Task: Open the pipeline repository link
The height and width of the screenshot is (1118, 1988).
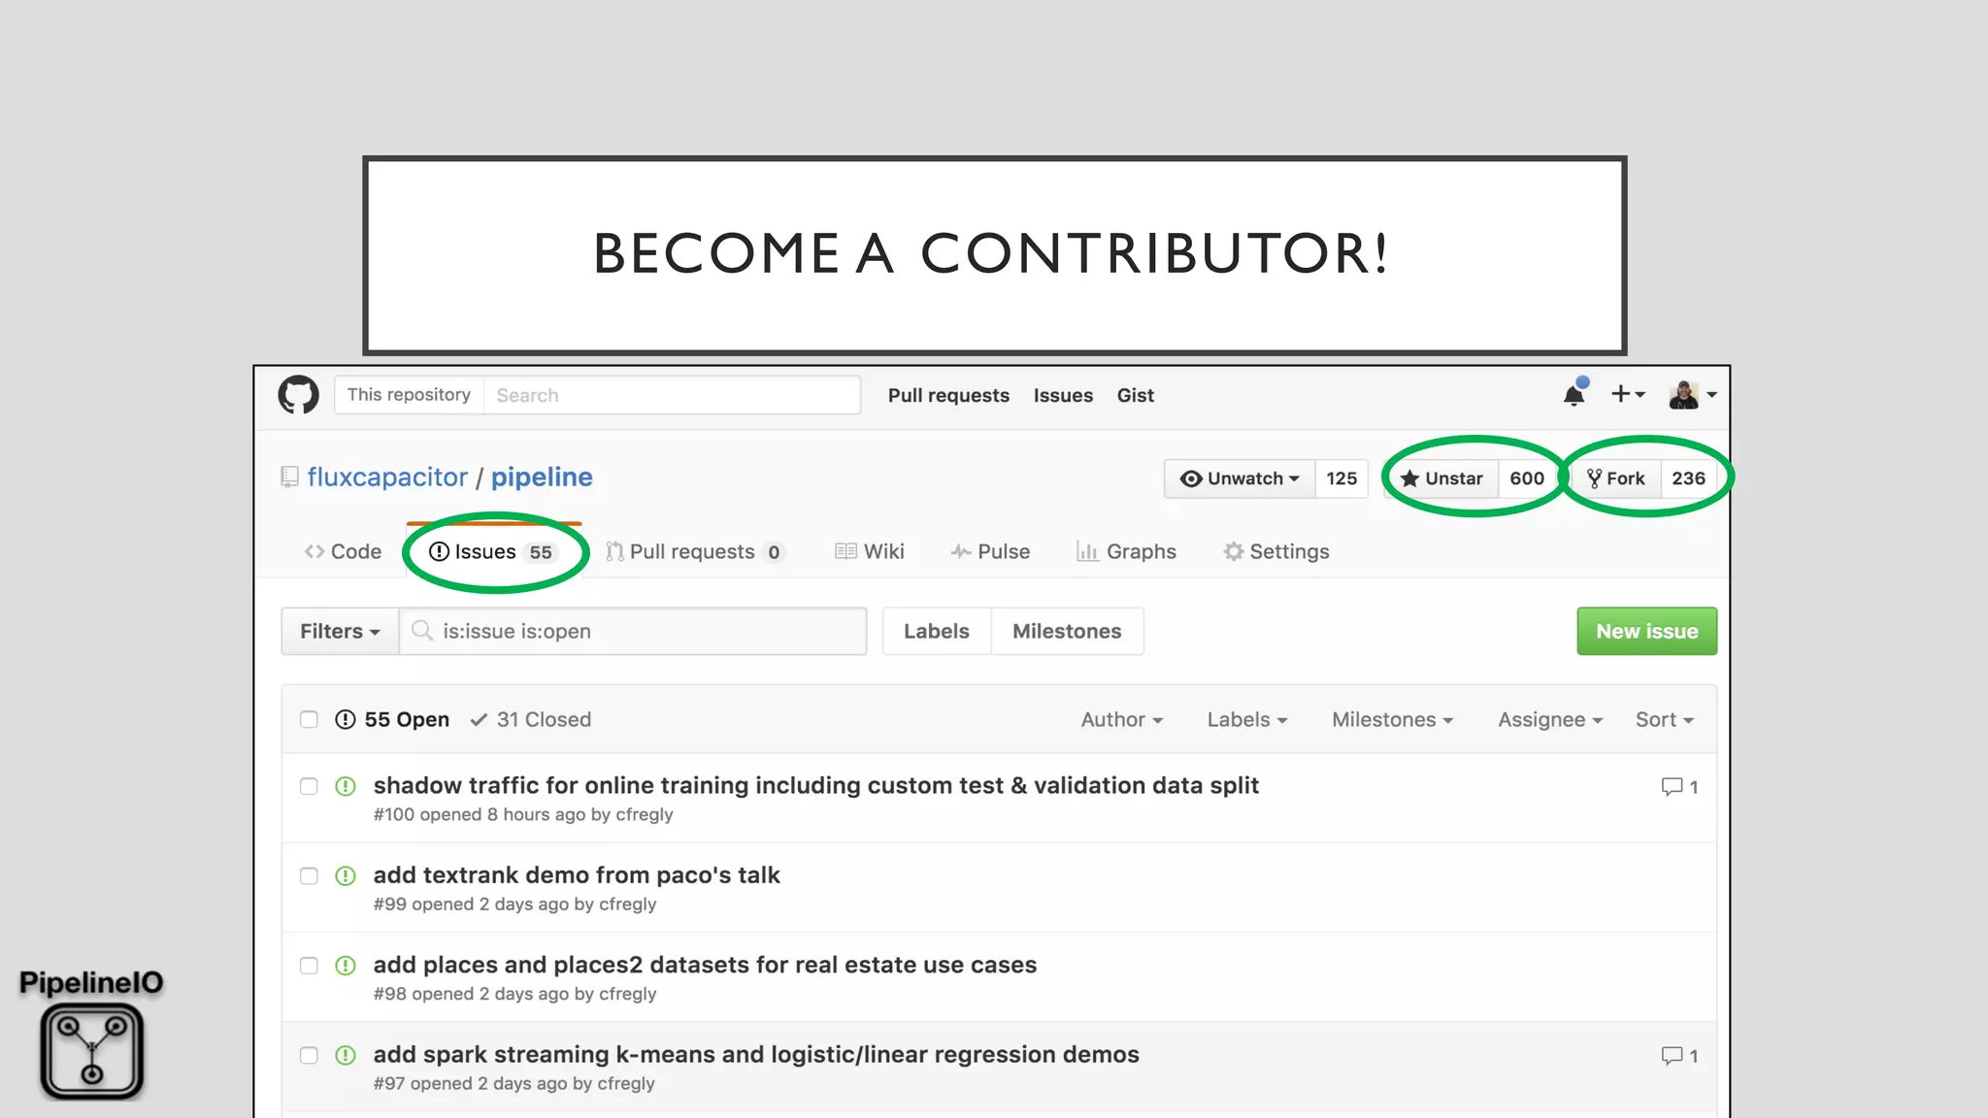Action: point(542,477)
